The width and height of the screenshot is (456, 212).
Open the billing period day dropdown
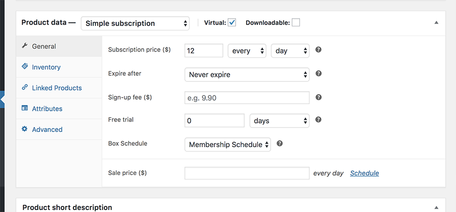pos(290,51)
